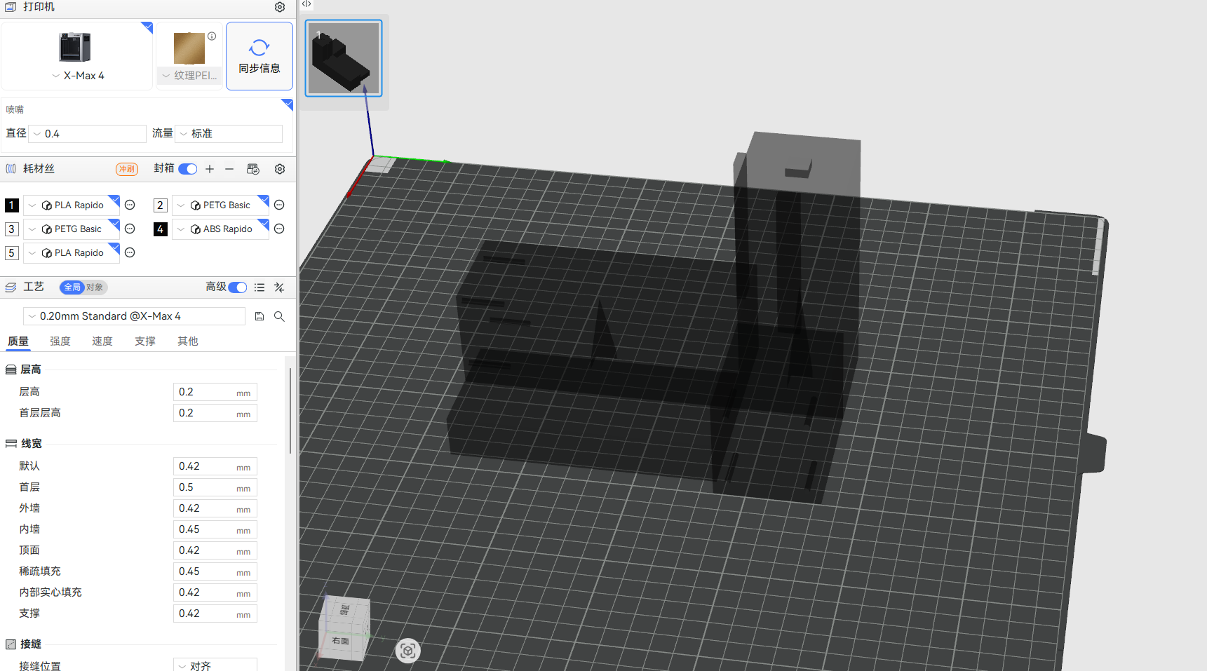Open filament settings gear in 耗材丝 header

coord(280,169)
